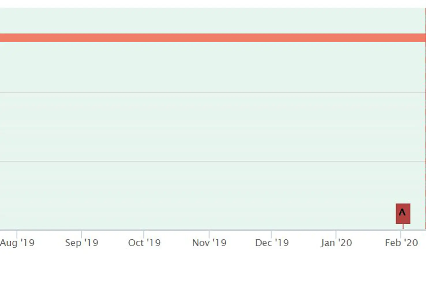Screen dimensions: 426x284
Task: Click the tick mark above Jan '20
Action: point(336,234)
